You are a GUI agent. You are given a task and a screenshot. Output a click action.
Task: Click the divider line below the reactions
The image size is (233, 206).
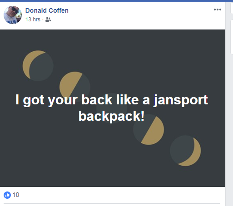112,203
